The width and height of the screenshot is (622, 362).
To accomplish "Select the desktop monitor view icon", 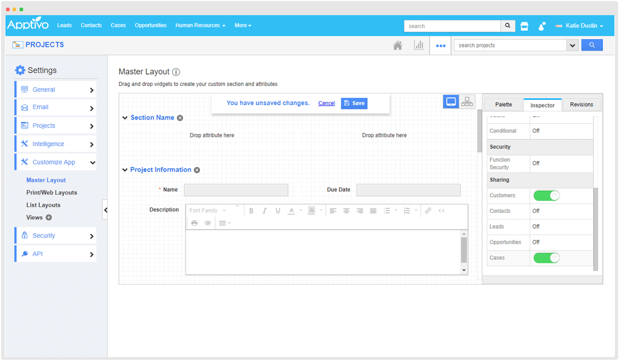I will click(x=451, y=102).
